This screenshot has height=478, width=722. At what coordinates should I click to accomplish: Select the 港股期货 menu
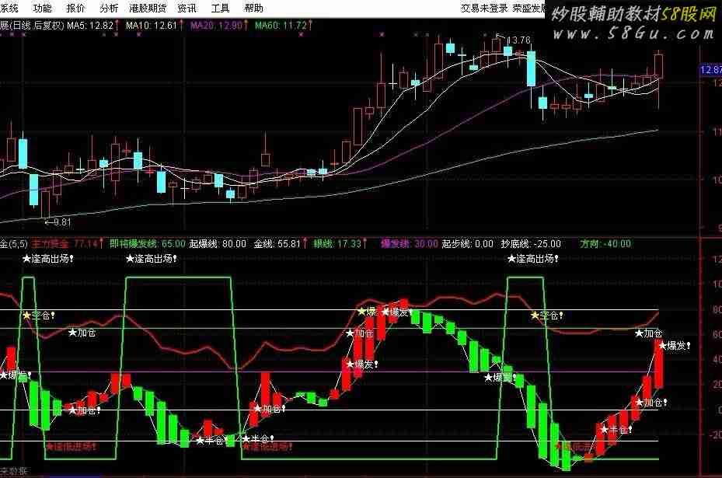[148, 9]
